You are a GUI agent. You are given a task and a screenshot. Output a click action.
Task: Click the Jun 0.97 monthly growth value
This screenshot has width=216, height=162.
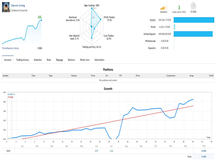click(x=97, y=151)
